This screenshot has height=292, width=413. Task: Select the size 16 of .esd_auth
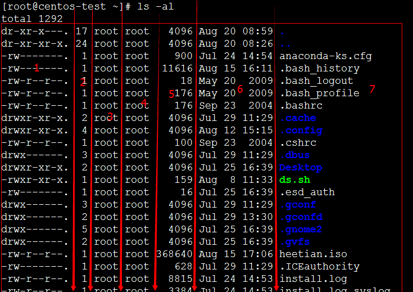pyautogui.click(x=187, y=192)
